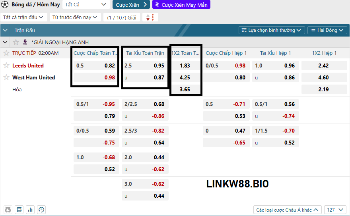This screenshot has width=350, height=216.
Task: Click the Cược Xiên May Mắn lightning button
Action: (x=181, y=5)
